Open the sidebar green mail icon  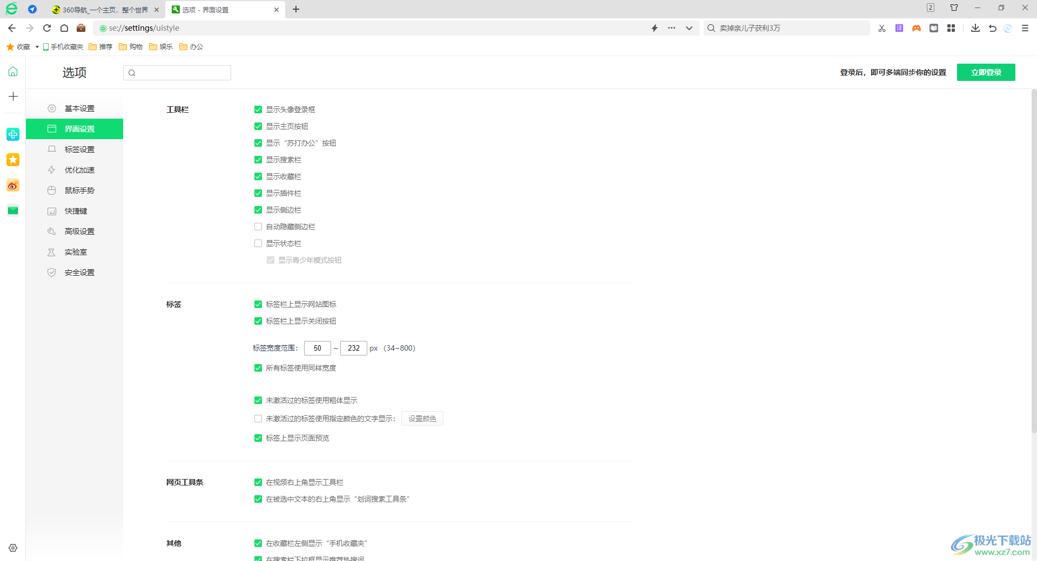pyautogui.click(x=13, y=210)
